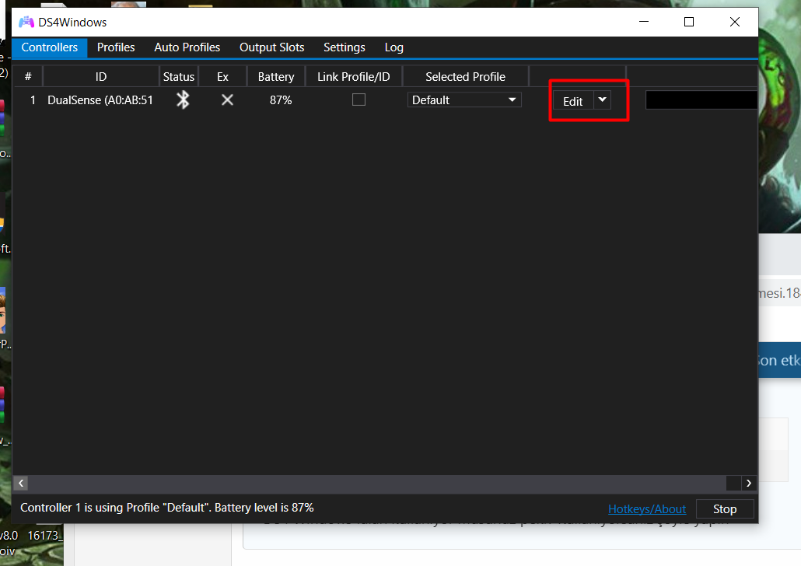This screenshot has width=801, height=566.
Task: Click the Selected Profile column header
Action: pos(465,77)
